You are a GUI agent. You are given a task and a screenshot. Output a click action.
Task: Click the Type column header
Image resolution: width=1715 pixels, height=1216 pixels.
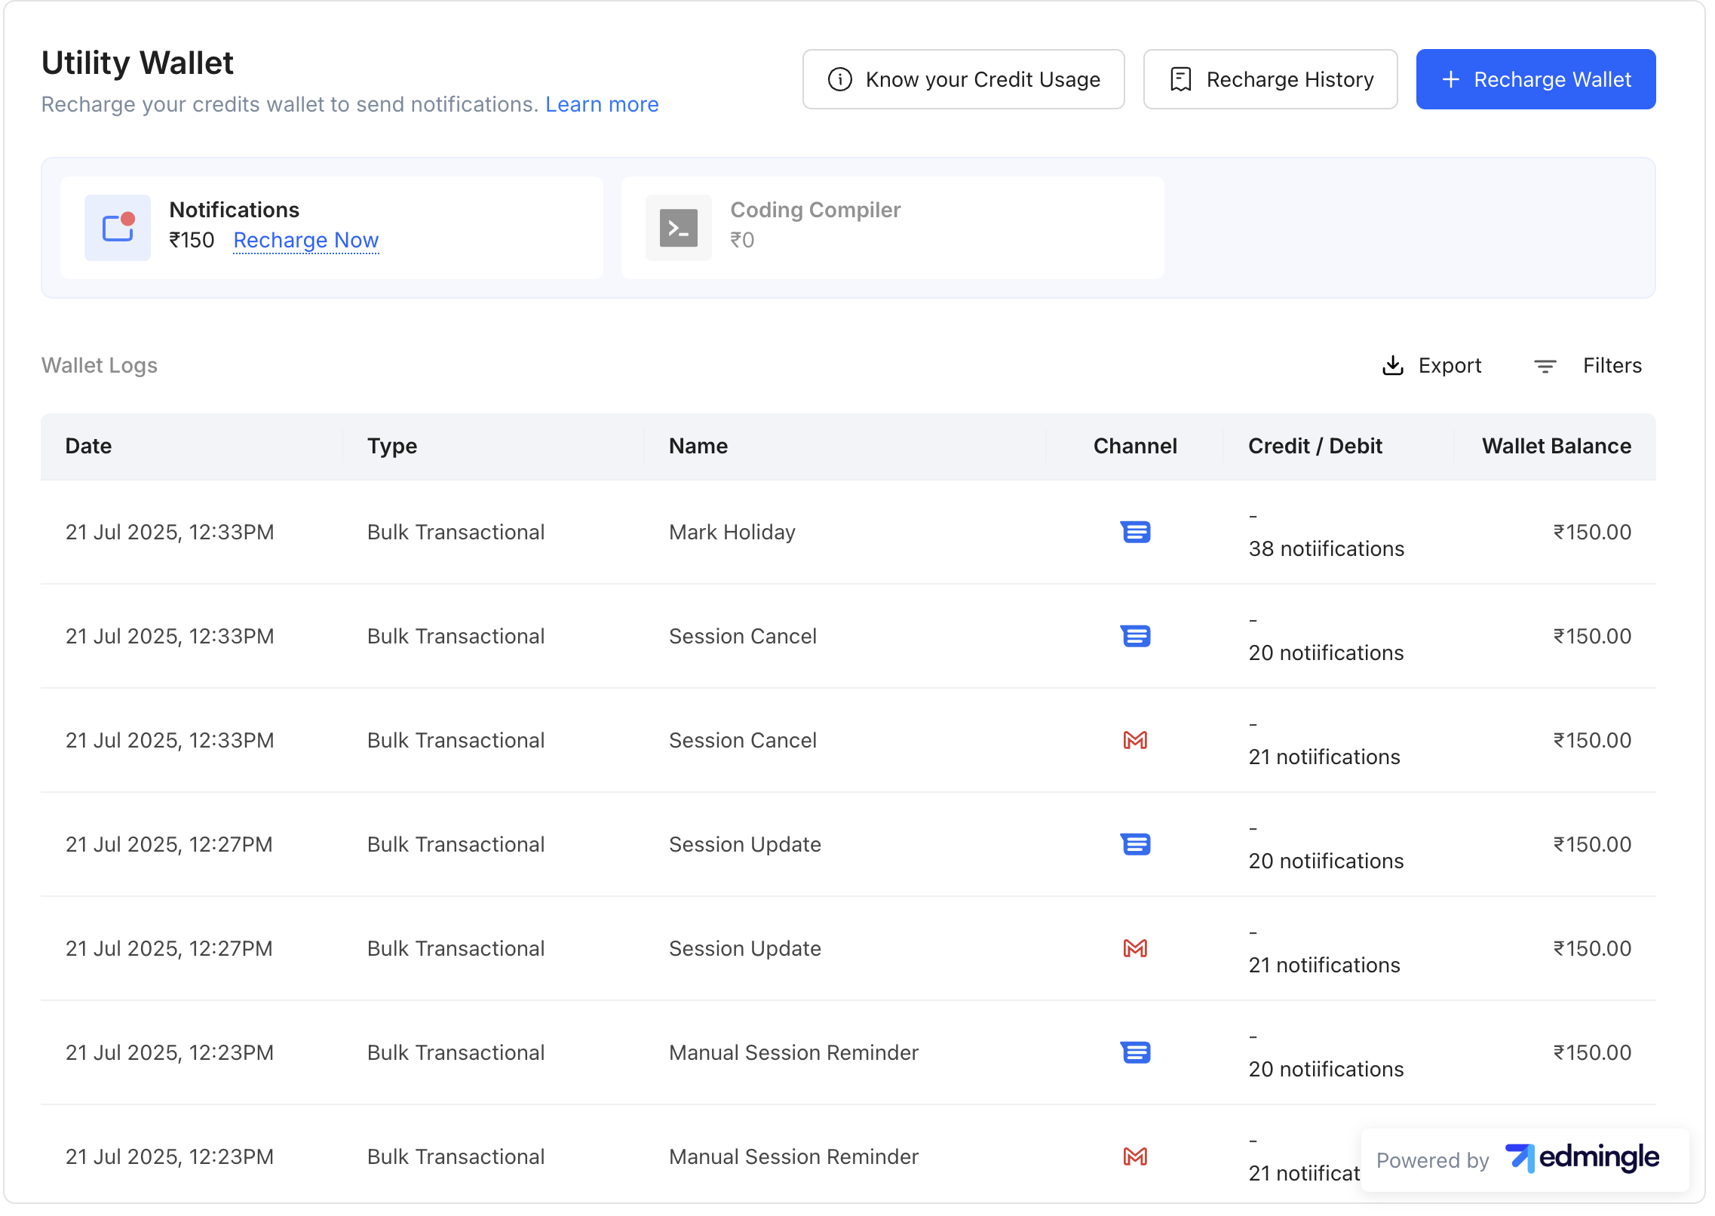pos(392,446)
